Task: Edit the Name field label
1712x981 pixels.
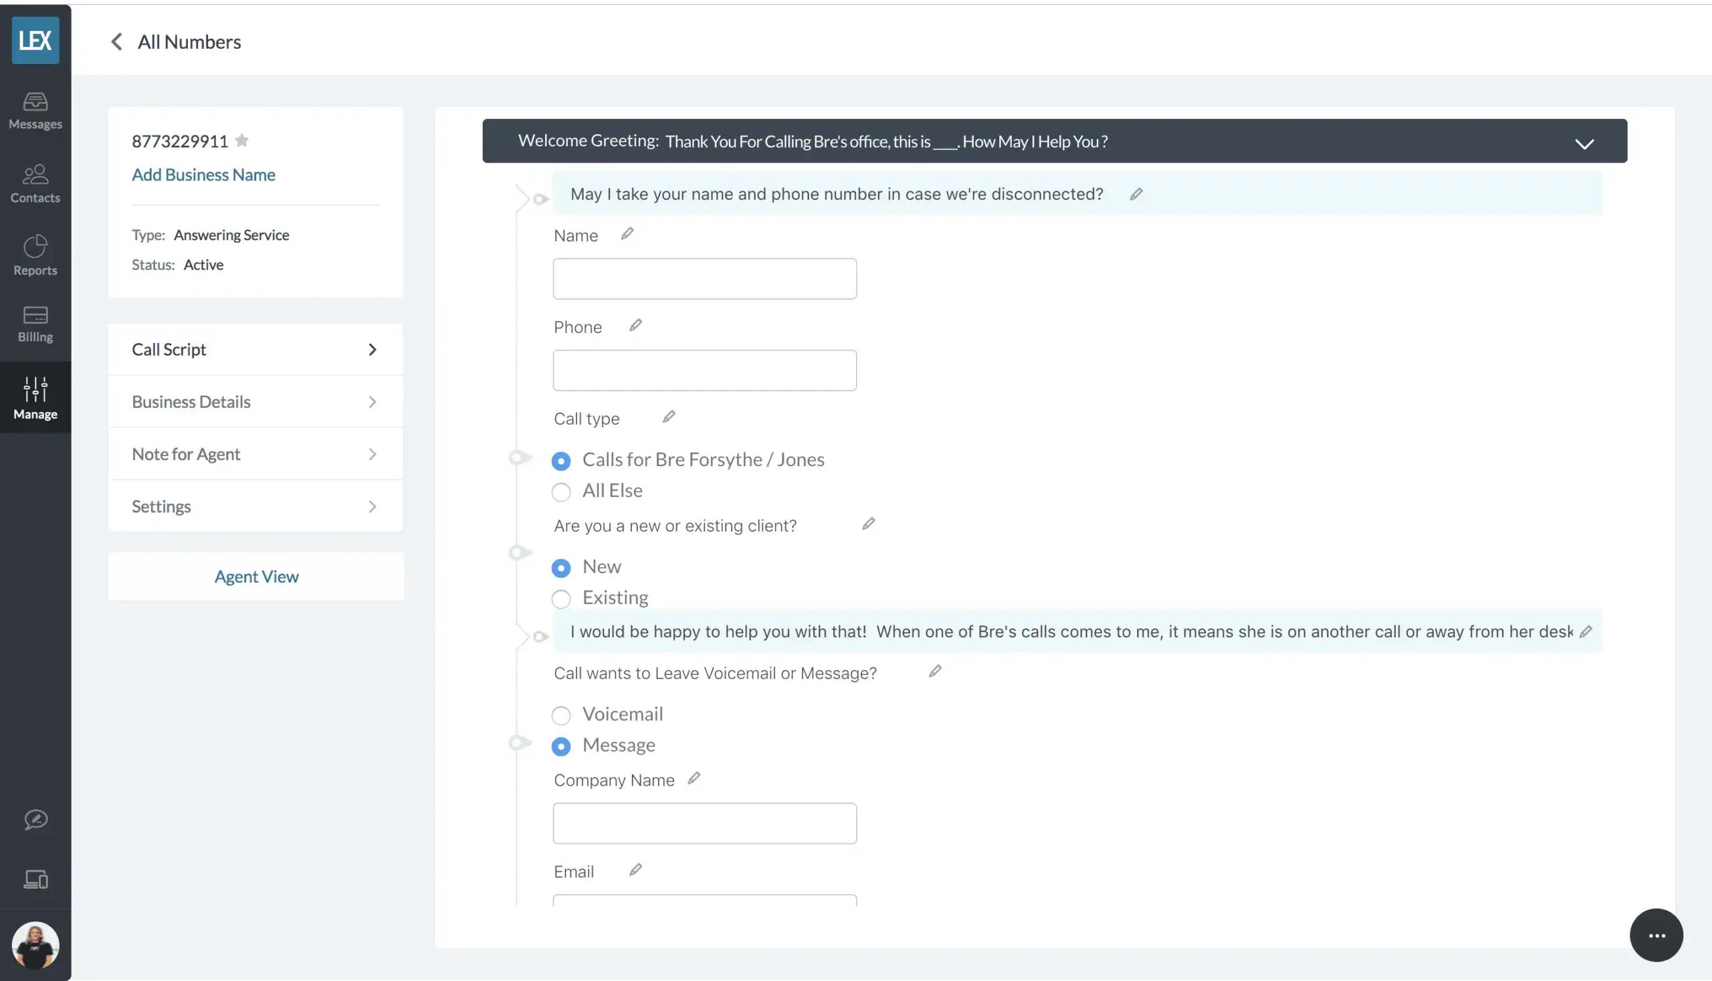Action: [627, 234]
